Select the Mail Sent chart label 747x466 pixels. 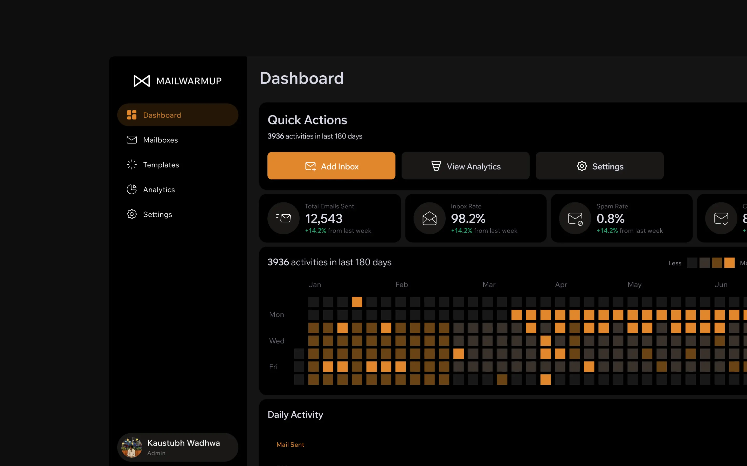290,445
